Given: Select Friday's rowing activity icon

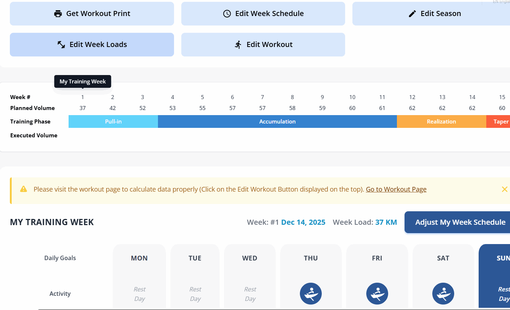Looking at the screenshot, I should [x=377, y=294].
